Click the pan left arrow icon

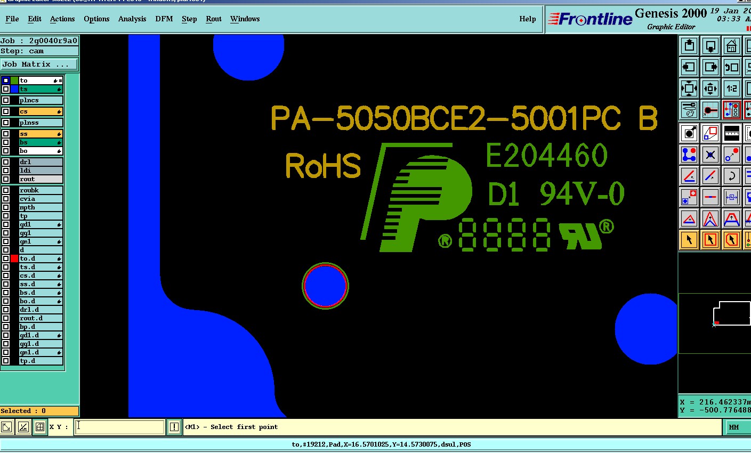point(689,67)
